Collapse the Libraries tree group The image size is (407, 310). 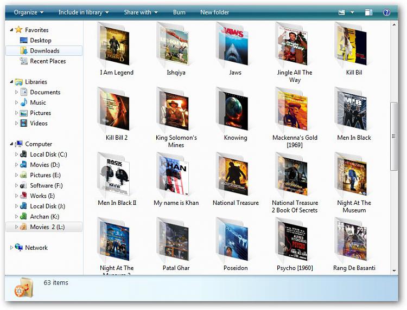11,82
